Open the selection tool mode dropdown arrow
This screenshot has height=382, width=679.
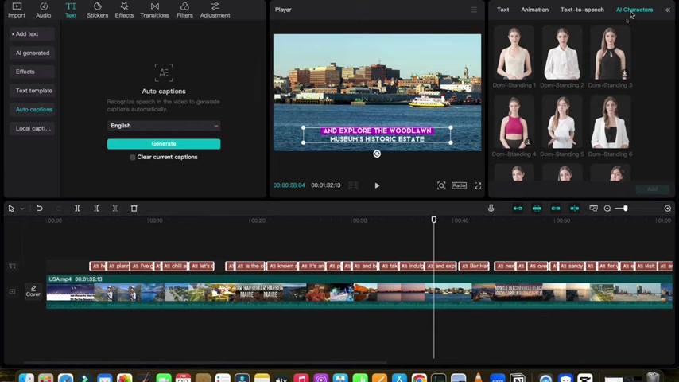coord(21,209)
